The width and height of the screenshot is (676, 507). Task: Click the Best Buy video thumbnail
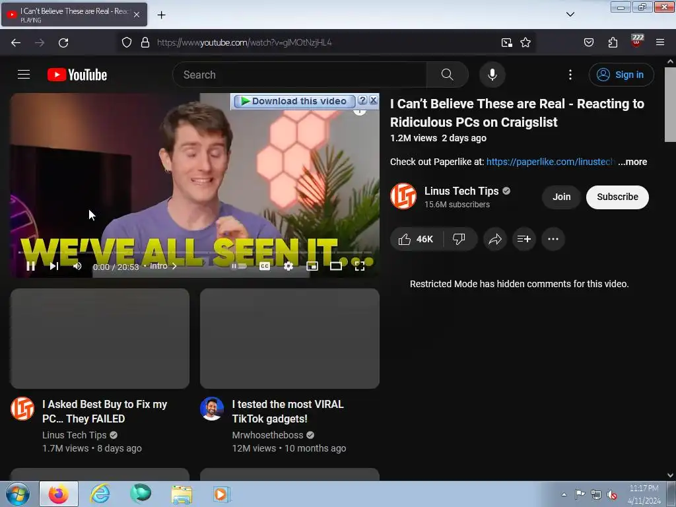tap(100, 339)
